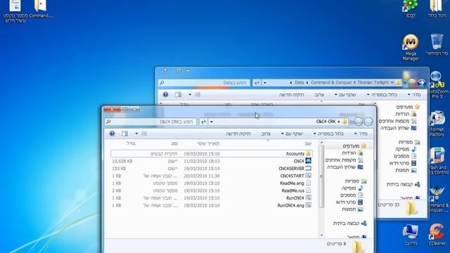Click תיקיה חדשה in C&C4 CRK toolbar
The height and width of the screenshot is (253, 450).
click(x=238, y=134)
